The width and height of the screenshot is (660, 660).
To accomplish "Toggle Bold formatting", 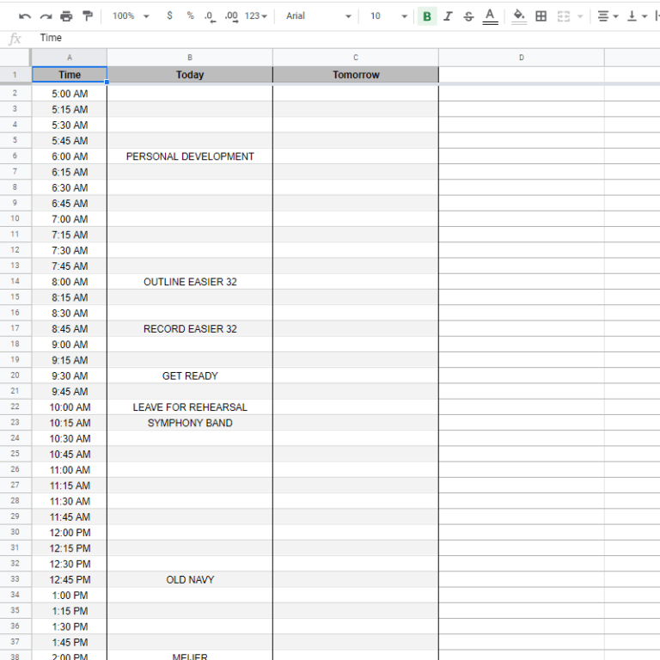I will 427,16.
